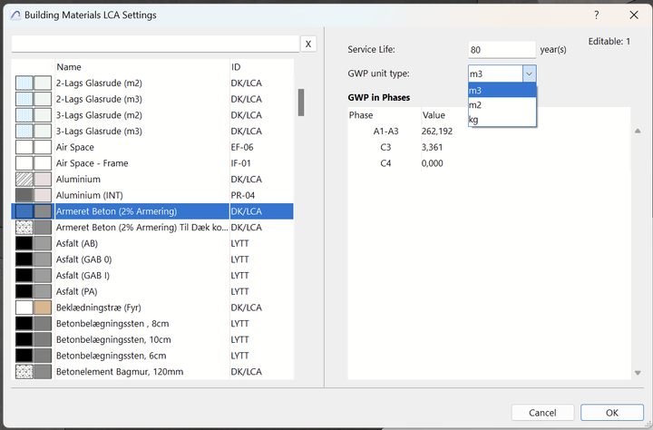Viewport: 653px width, 430px height.
Task: Select m3 option in the dropdown list
Action: [502, 90]
